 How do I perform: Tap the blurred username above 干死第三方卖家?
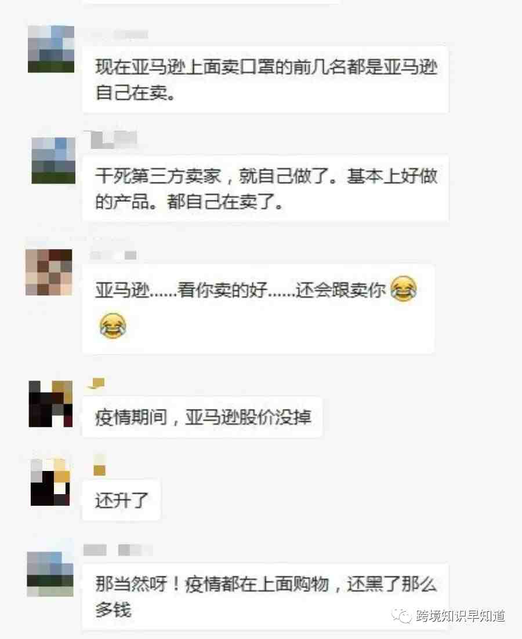[114, 140]
